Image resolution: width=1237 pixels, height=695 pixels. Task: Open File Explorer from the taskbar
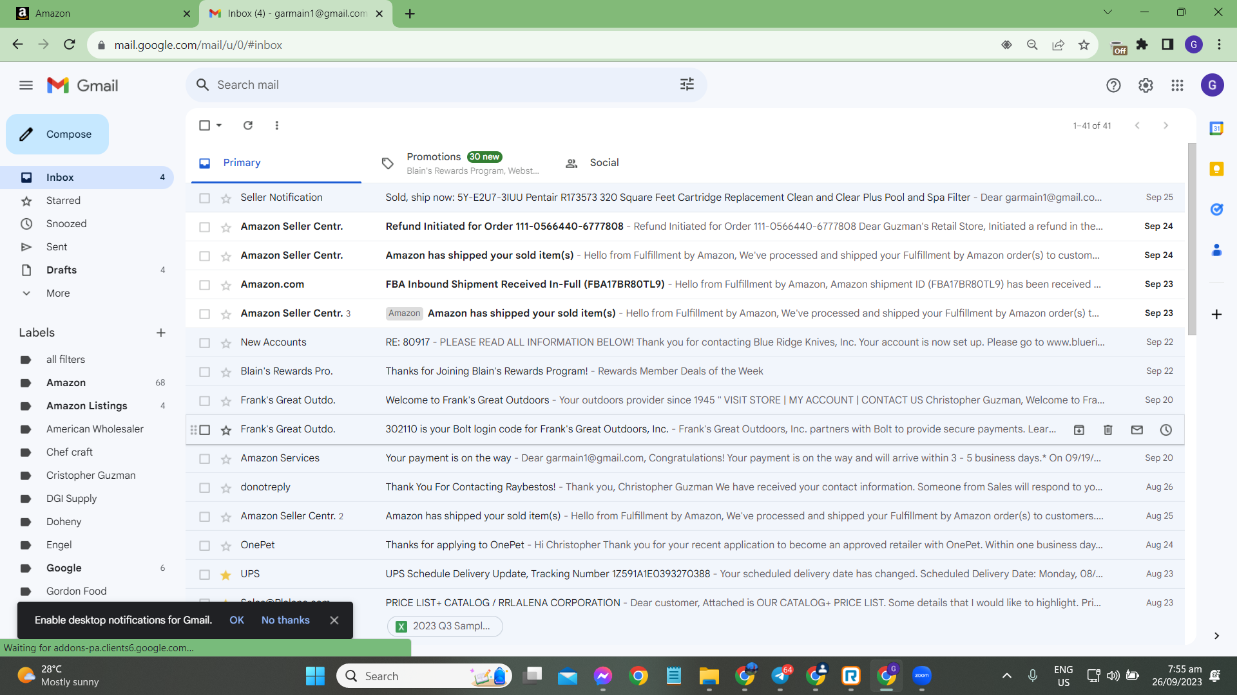pyautogui.click(x=709, y=676)
